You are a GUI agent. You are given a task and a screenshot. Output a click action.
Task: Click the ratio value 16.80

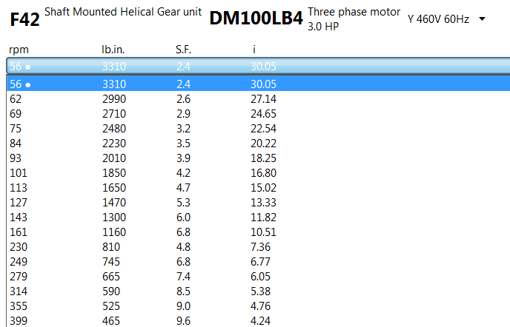click(x=263, y=173)
